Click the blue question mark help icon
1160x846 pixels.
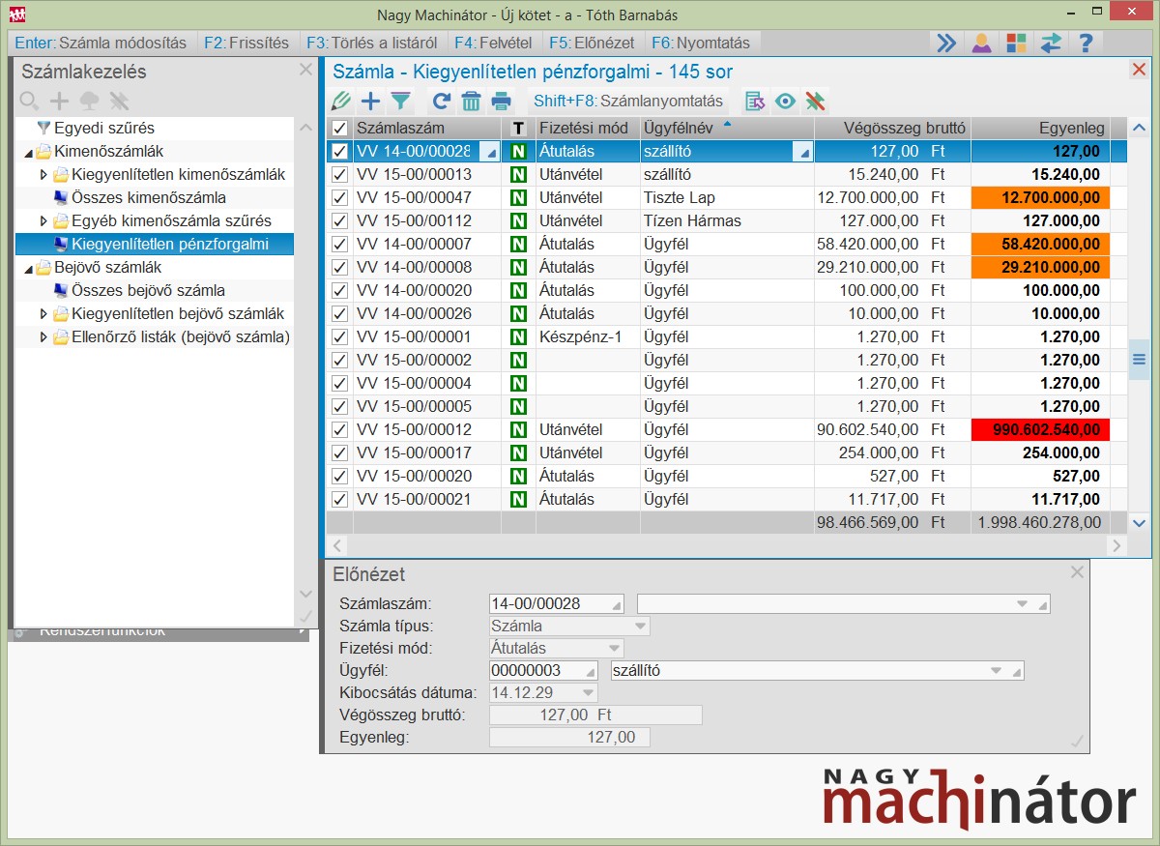pyautogui.click(x=1085, y=44)
